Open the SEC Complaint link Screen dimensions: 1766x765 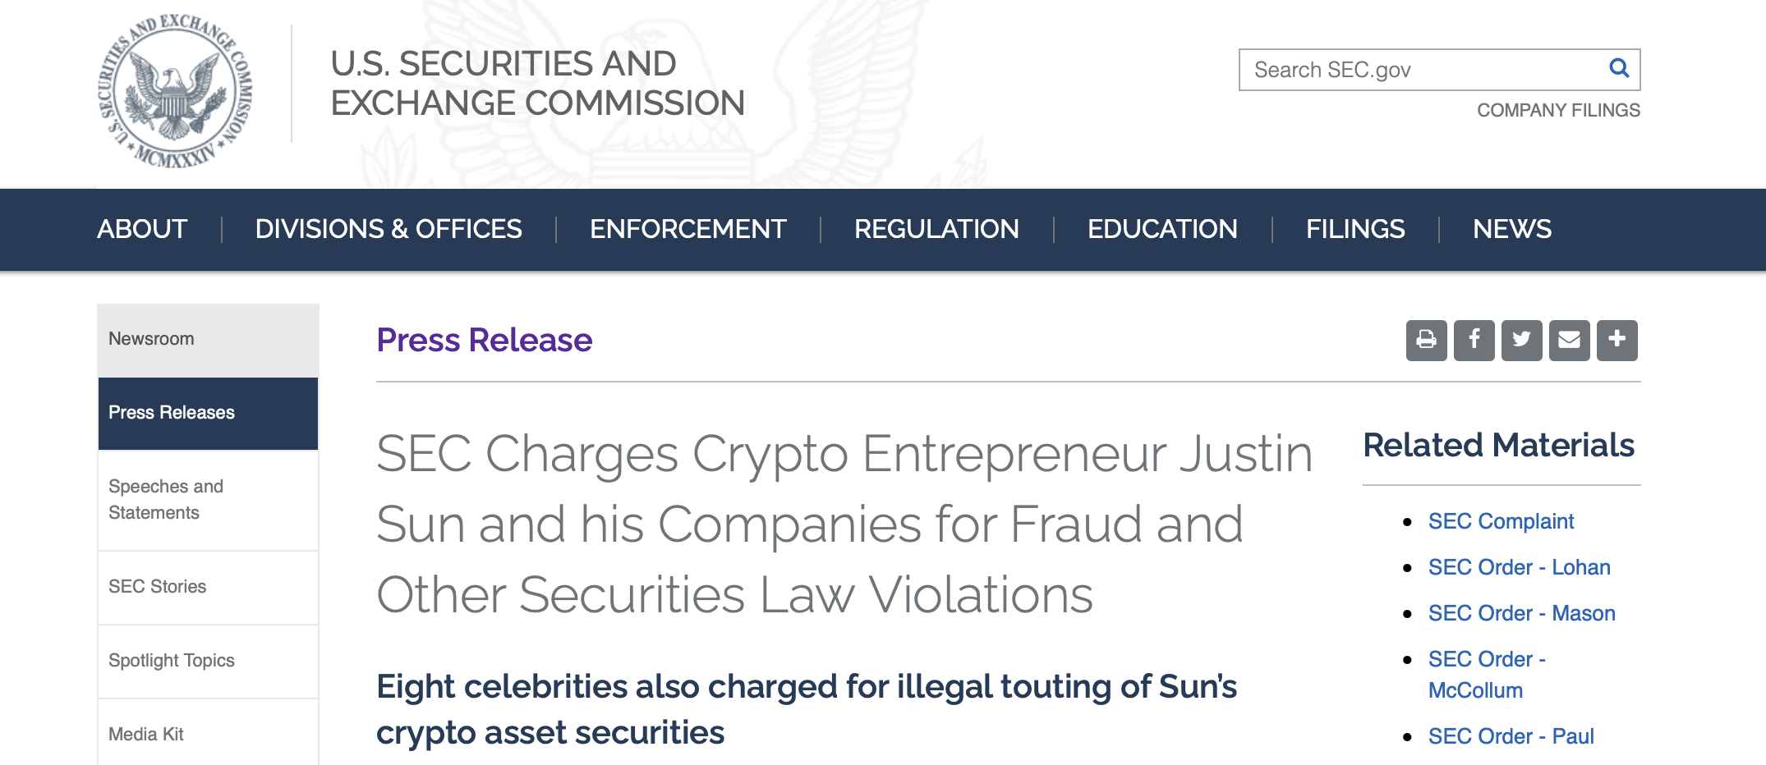pos(1501,521)
